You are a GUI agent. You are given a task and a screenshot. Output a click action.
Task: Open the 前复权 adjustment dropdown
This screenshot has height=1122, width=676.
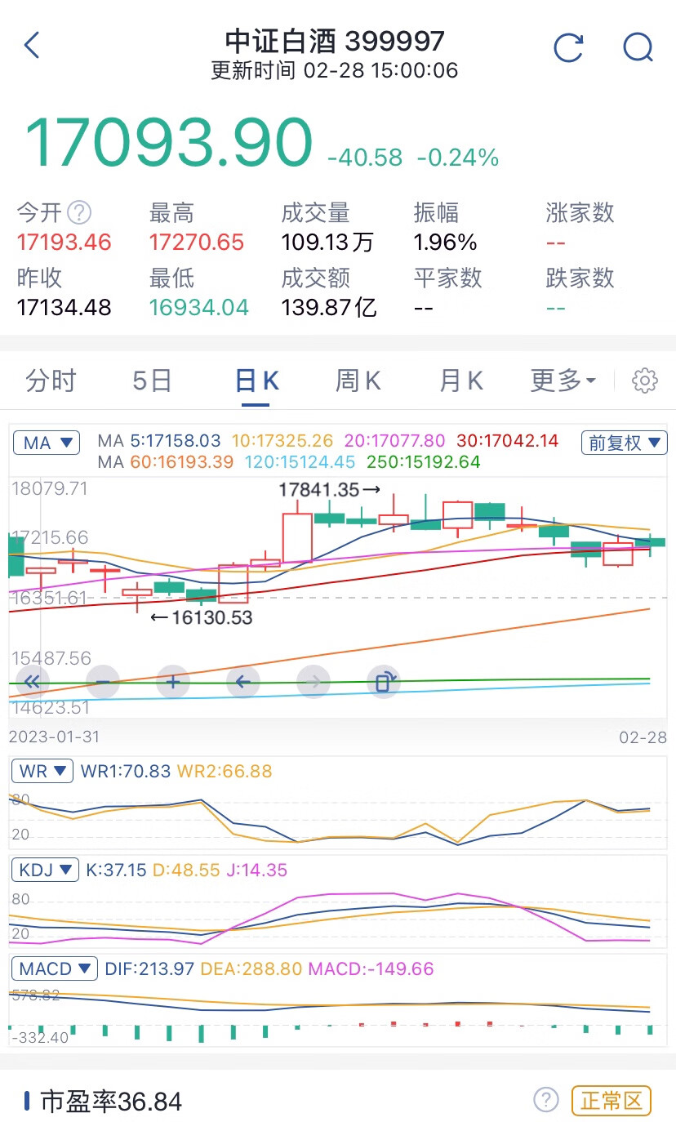pyautogui.click(x=624, y=443)
